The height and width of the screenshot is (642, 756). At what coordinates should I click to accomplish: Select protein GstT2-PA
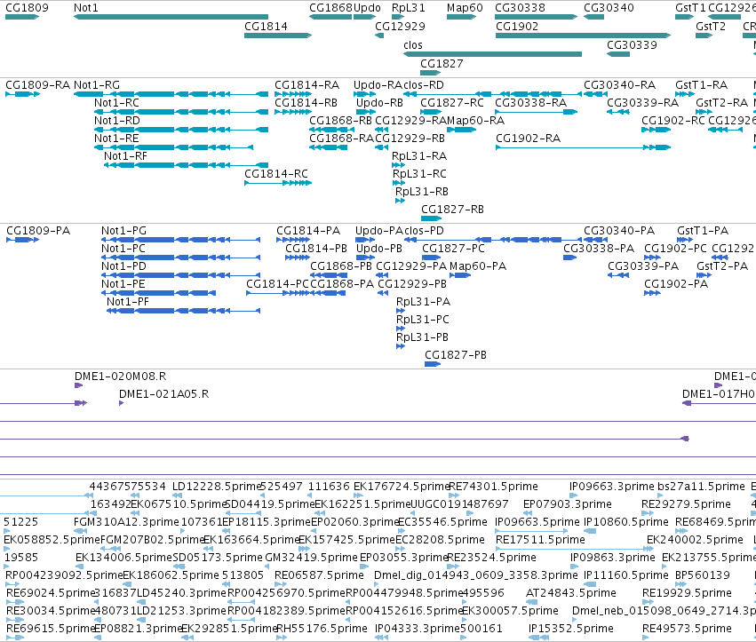tap(704, 275)
